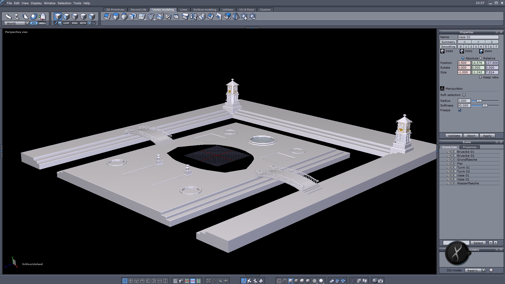Screen dimensions: 505x284
Task: Enable the Soft selection checkbox
Action: click(464, 95)
